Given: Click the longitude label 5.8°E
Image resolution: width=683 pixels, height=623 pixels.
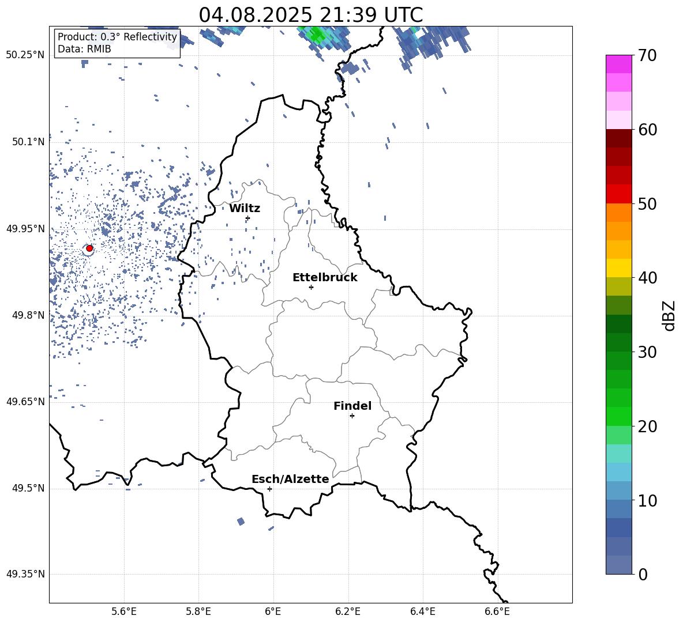Looking at the screenshot, I should click(198, 611).
